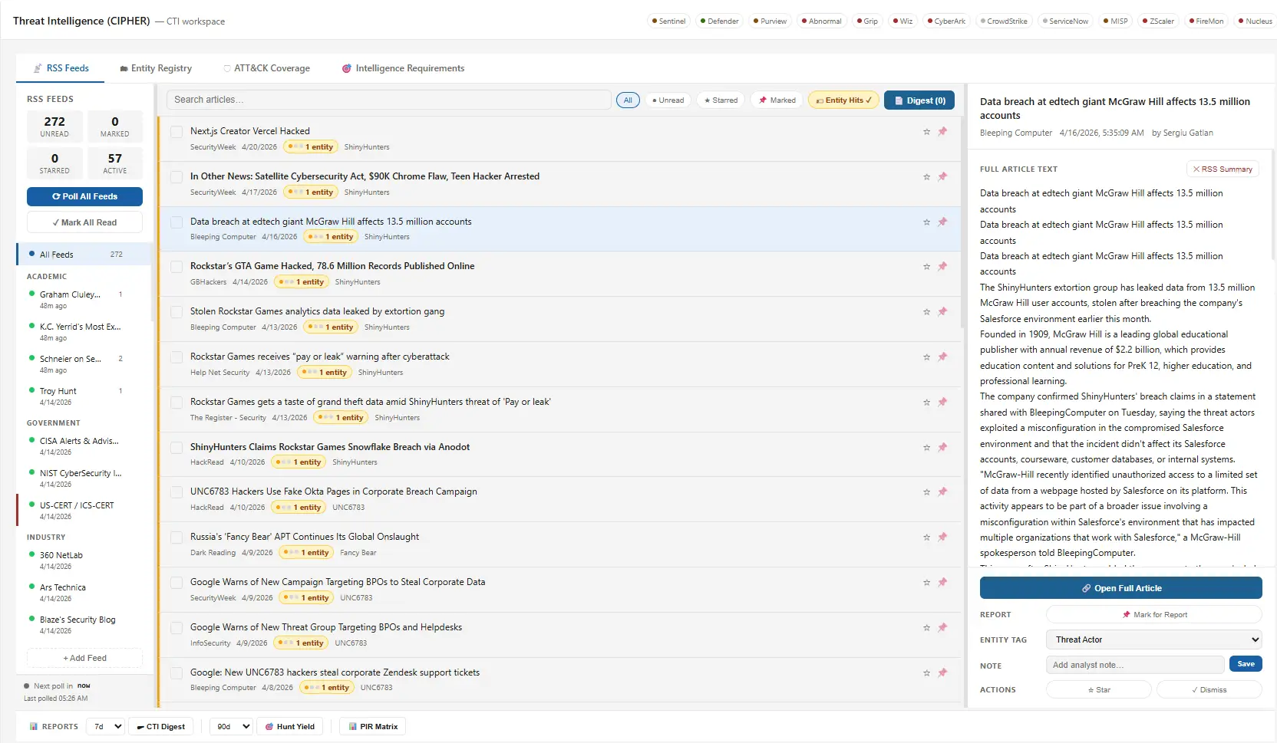Tick the checkbox for Rockstar's GTA Game Hacked
Image resolution: width=1277 pixels, height=743 pixels.
(177, 267)
